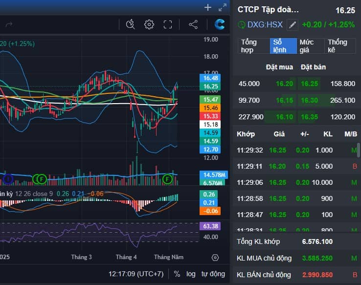361x285 pixels.
Task: Expand the chart panel with arrows icon
Action: (x=223, y=8)
